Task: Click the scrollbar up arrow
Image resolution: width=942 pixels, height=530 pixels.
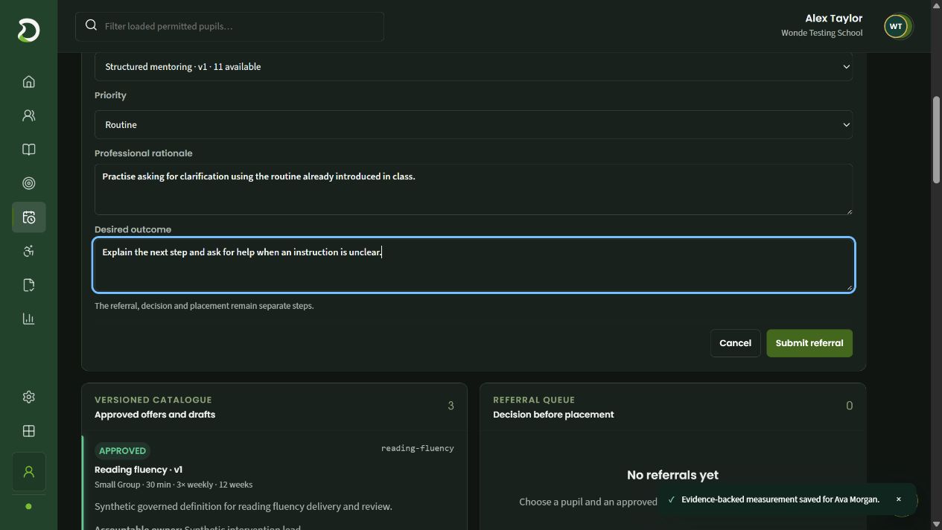Action: [x=936, y=5]
